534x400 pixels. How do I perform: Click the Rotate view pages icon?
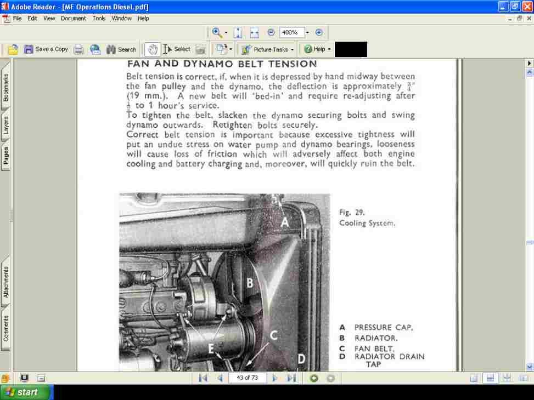[222, 49]
